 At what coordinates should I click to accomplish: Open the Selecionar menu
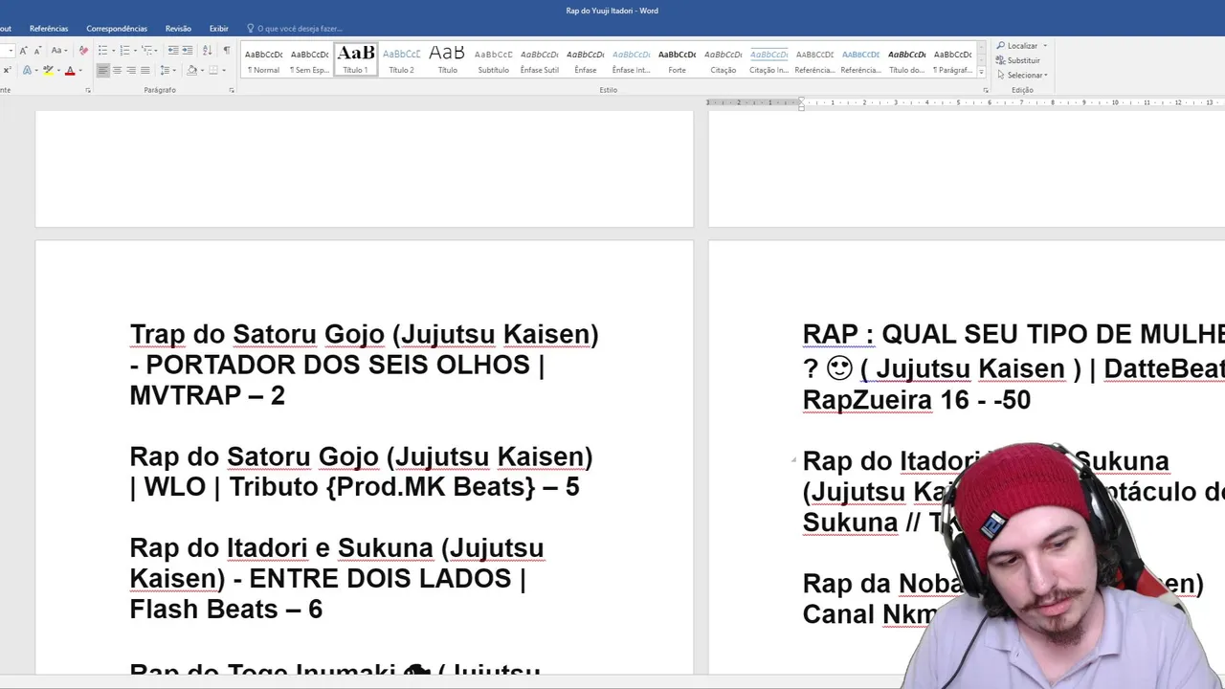pos(1022,75)
